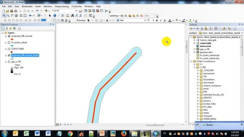This screenshot has height=137, width=244.
Task: Open a map document via folder icon
Action: click(x=8, y=11)
